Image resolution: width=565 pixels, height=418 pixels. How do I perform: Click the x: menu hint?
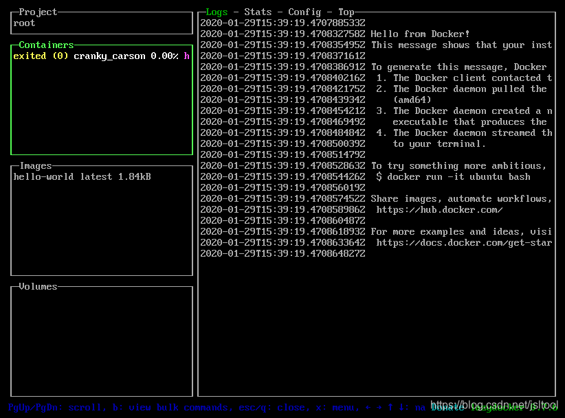click(337, 408)
